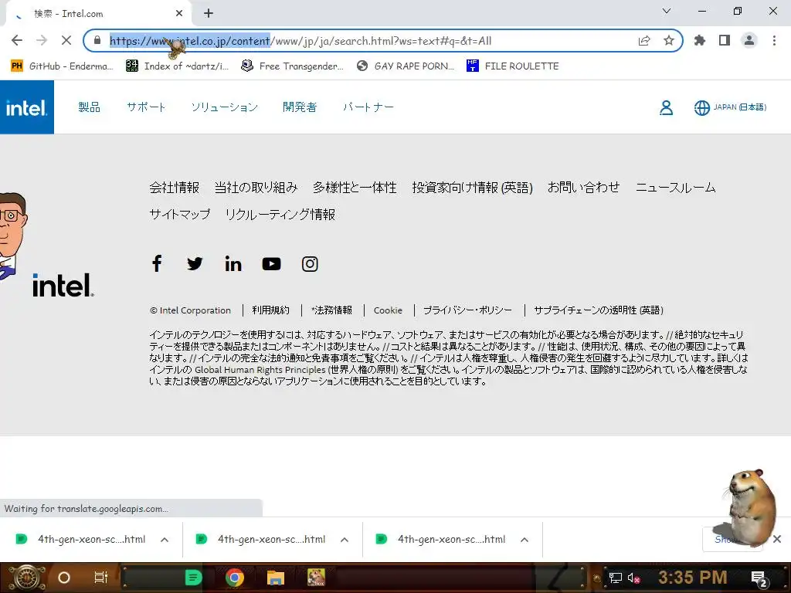Close the downloads bar
The width and height of the screenshot is (791, 593).
[x=777, y=539]
